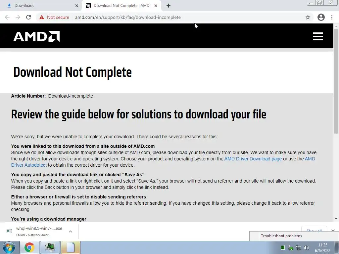Close the downloads shelf
The height and width of the screenshot is (254, 339).
pos(333,231)
